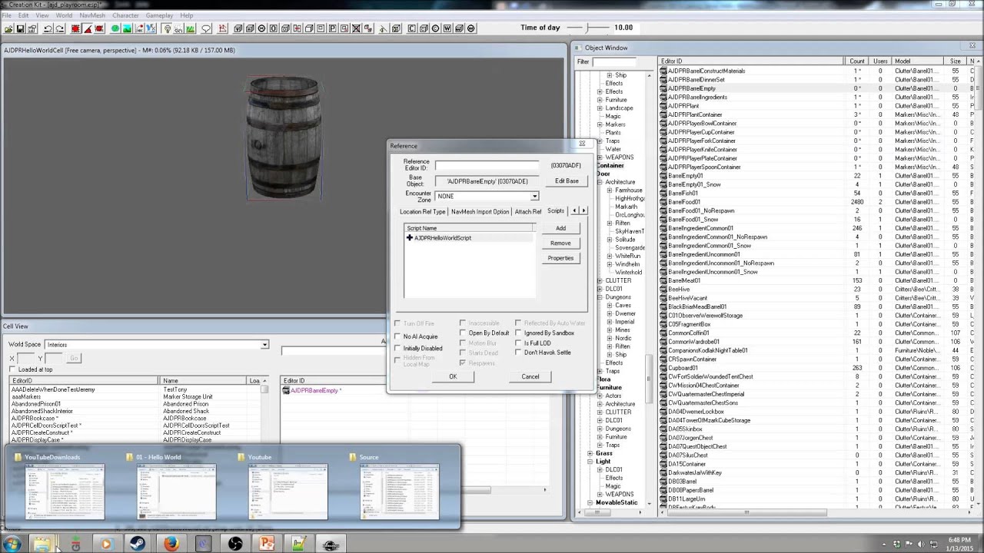Switch to the Location Ref Type tab

pos(422,211)
